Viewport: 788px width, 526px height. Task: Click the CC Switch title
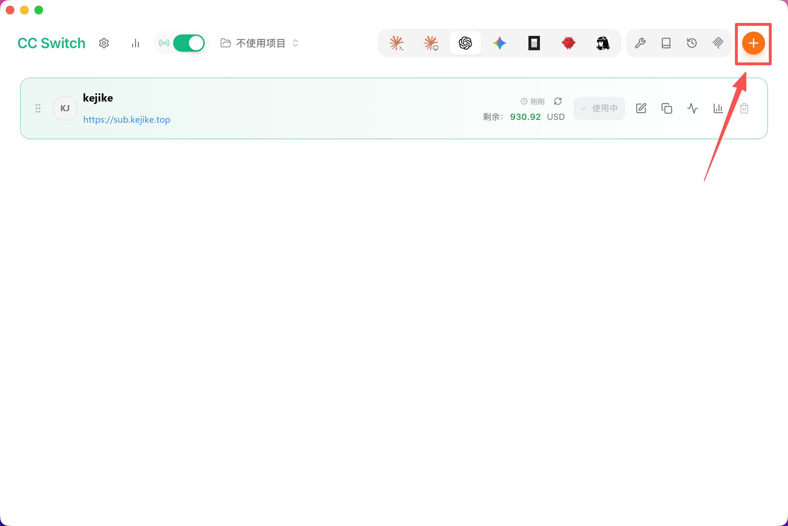tap(52, 43)
